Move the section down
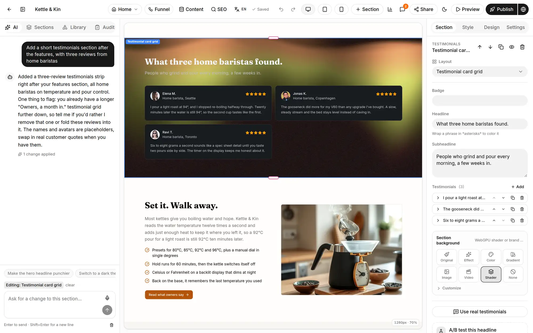 point(490,47)
